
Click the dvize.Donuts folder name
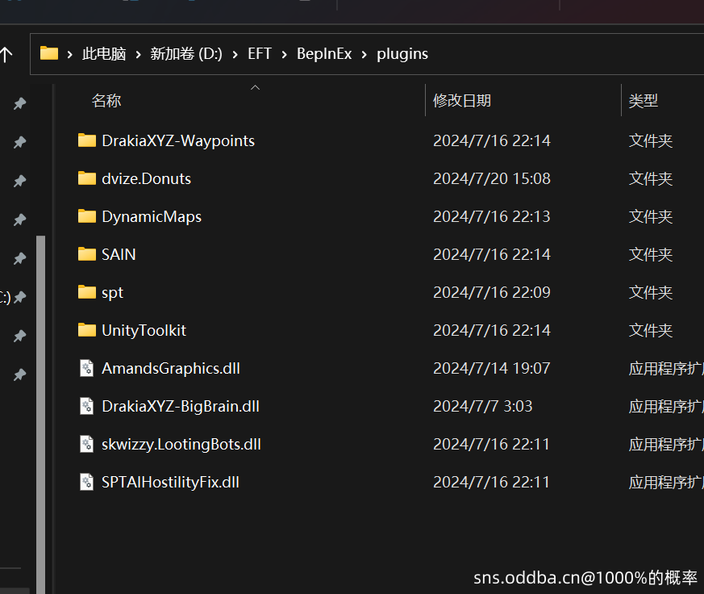point(147,178)
